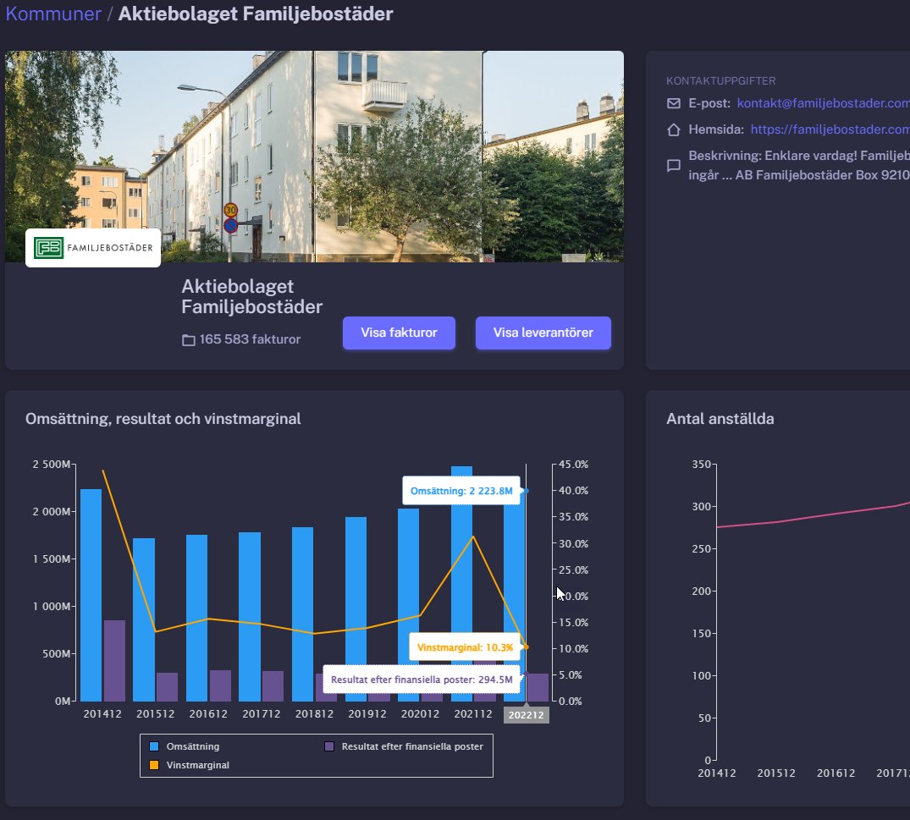Select the 201412 label under the revenue chart
Screen dimensions: 910x820
[x=102, y=714]
